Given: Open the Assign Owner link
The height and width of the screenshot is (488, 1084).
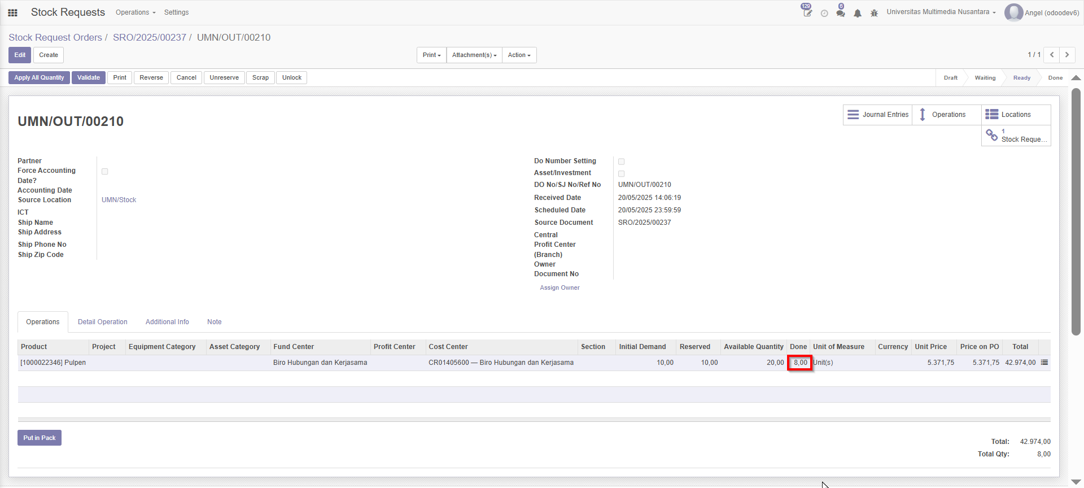Looking at the screenshot, I should tap(560, 287).
